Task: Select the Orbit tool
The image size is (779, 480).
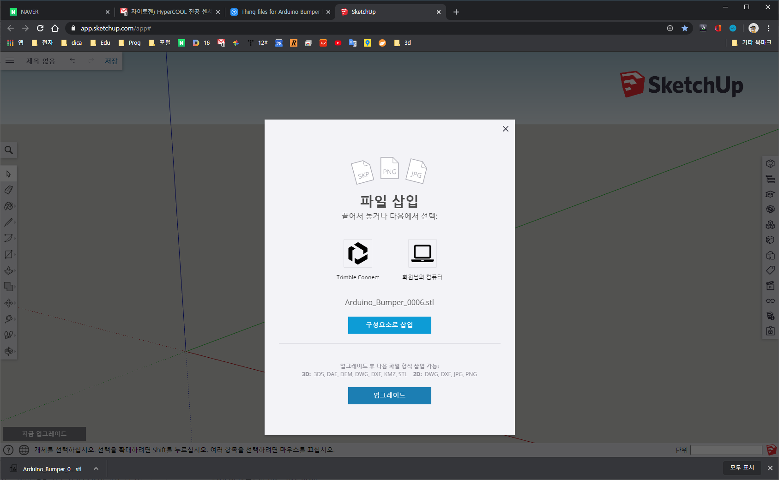Action: coord(8,351)
